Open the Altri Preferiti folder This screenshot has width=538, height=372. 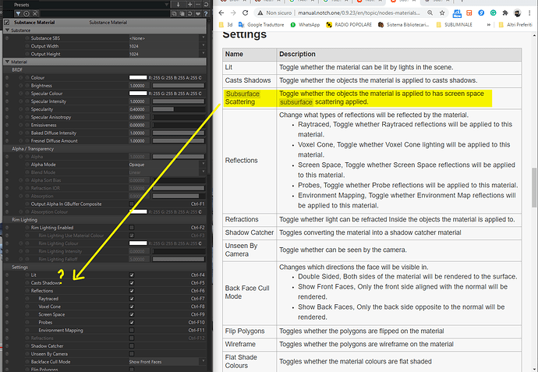coord(515,25)
